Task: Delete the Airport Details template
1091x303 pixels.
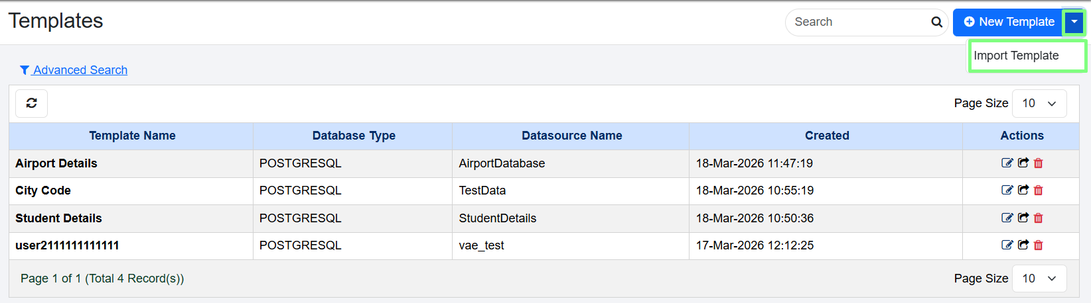Action: click(x=1039, y=163)
